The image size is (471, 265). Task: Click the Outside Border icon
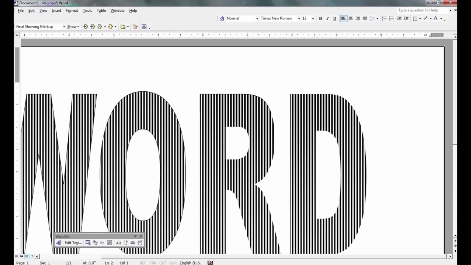(x=415, y=18)
